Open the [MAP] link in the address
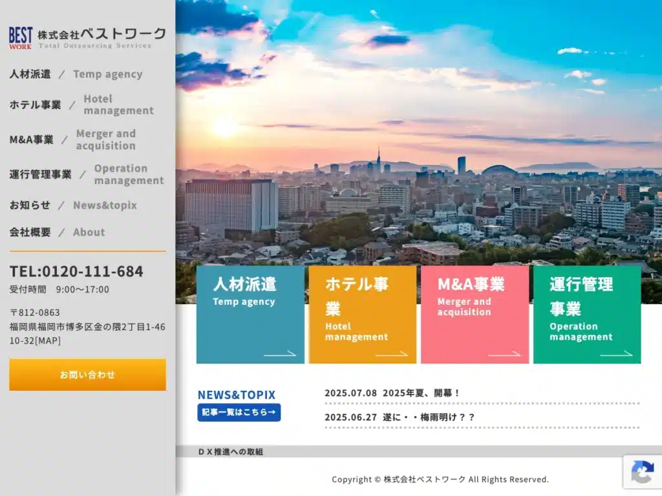The width and height of the screenshot is (662, 496). pos(48,341)
